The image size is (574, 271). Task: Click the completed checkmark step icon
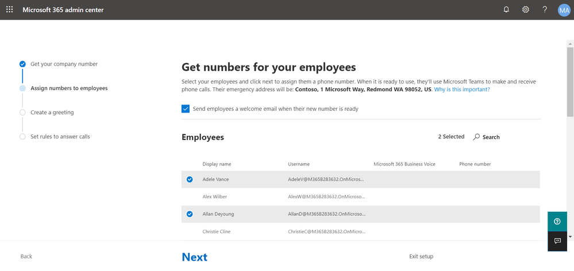(x=23, y=64)
